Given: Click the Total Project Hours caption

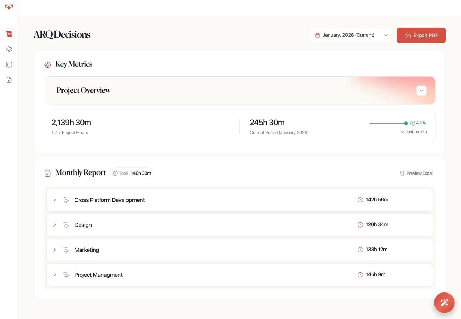Looking at the screenshot, I should 70,133.
